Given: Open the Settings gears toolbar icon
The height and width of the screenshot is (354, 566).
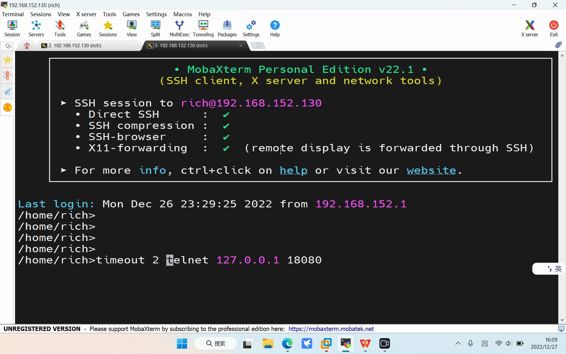Looking at the screenshot, I should pos(251,29).
